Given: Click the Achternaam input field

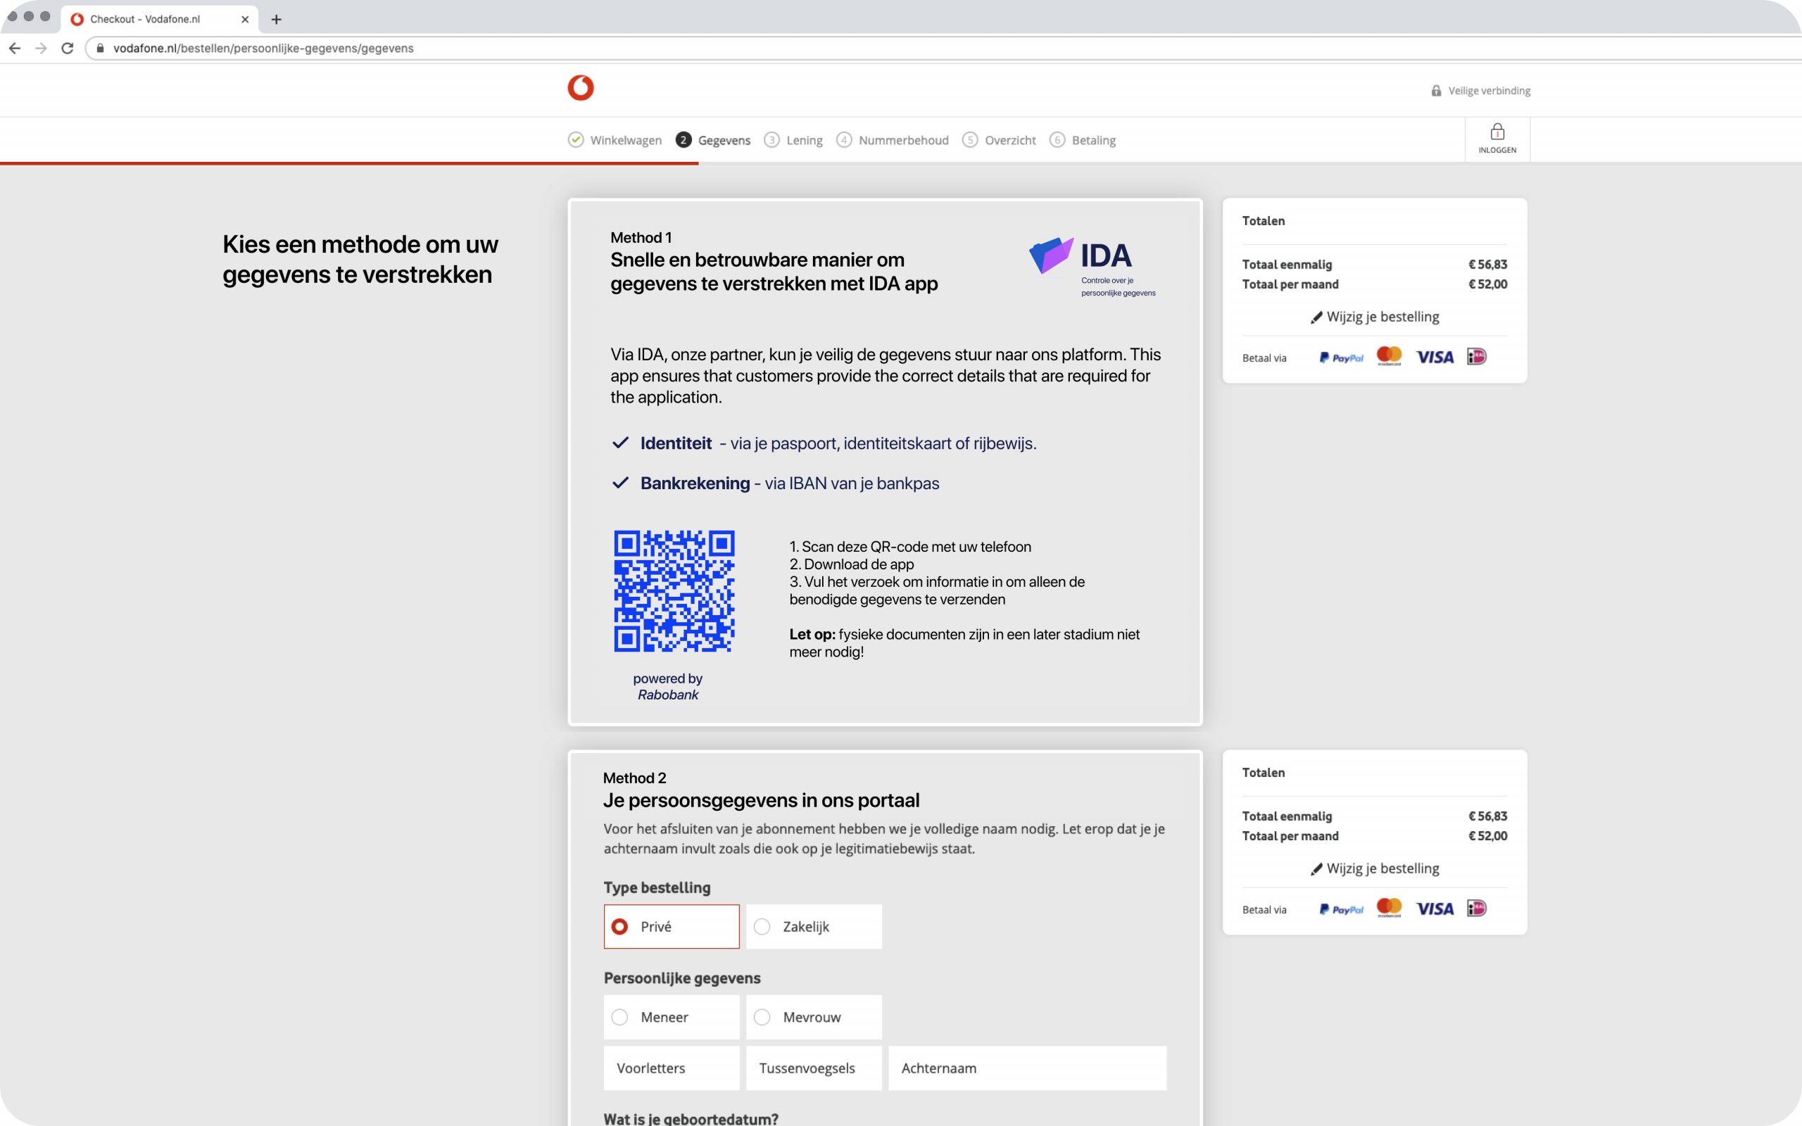Looking at the screenshot, I should click(1028, 1068).
